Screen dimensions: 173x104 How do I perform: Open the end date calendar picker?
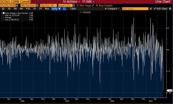point(37,5)
